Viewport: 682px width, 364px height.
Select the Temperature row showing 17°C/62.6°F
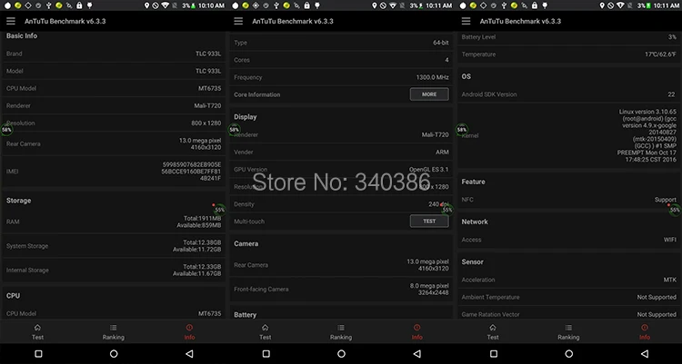(x=568, y=54)
